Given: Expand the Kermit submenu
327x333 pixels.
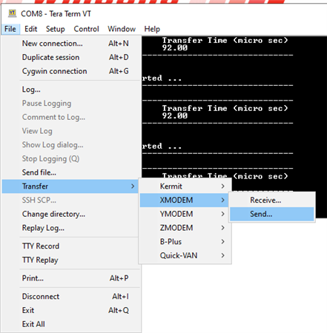Looking at the screenshot, I should pyautogui.click(x=185, y=186).
